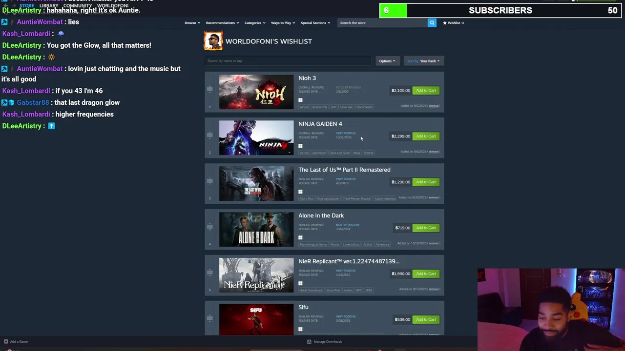This screenshot has width=625, height=351.
Task: Click the Hack and Slash tag
Action: click(339, 153)
